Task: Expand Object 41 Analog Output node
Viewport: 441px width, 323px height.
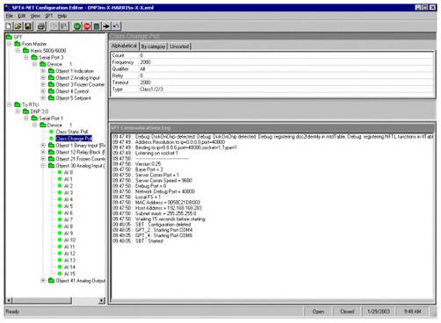Action: (x=43, y=281)
